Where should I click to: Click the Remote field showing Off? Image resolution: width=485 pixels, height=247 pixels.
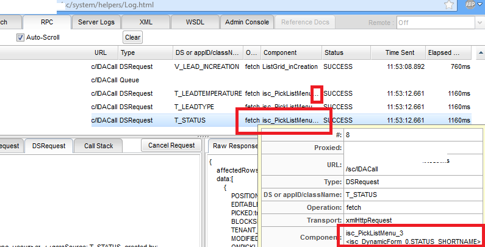point(433,23)
